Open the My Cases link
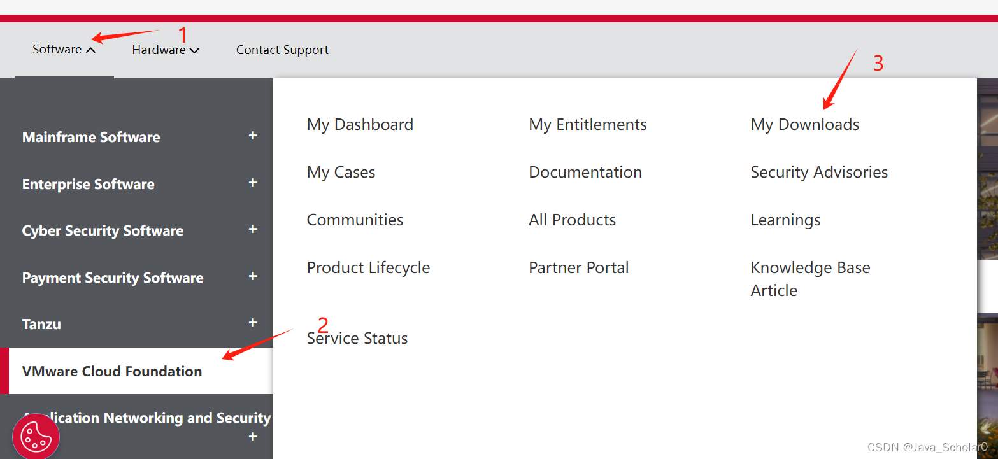This screenshot has height=459, width=998. [x=341, y=172]
